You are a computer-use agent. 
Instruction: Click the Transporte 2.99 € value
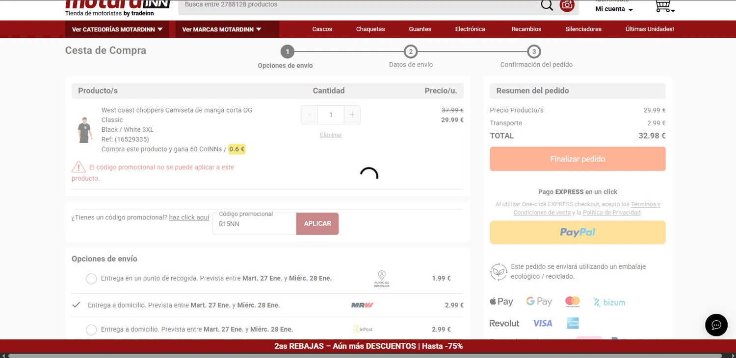click(657, 123)
